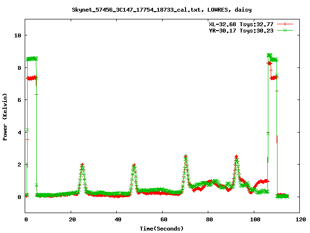Click the x-axis tick label '40'
Image resolution: width=310 pixels, height=233 pixels.
118,219
